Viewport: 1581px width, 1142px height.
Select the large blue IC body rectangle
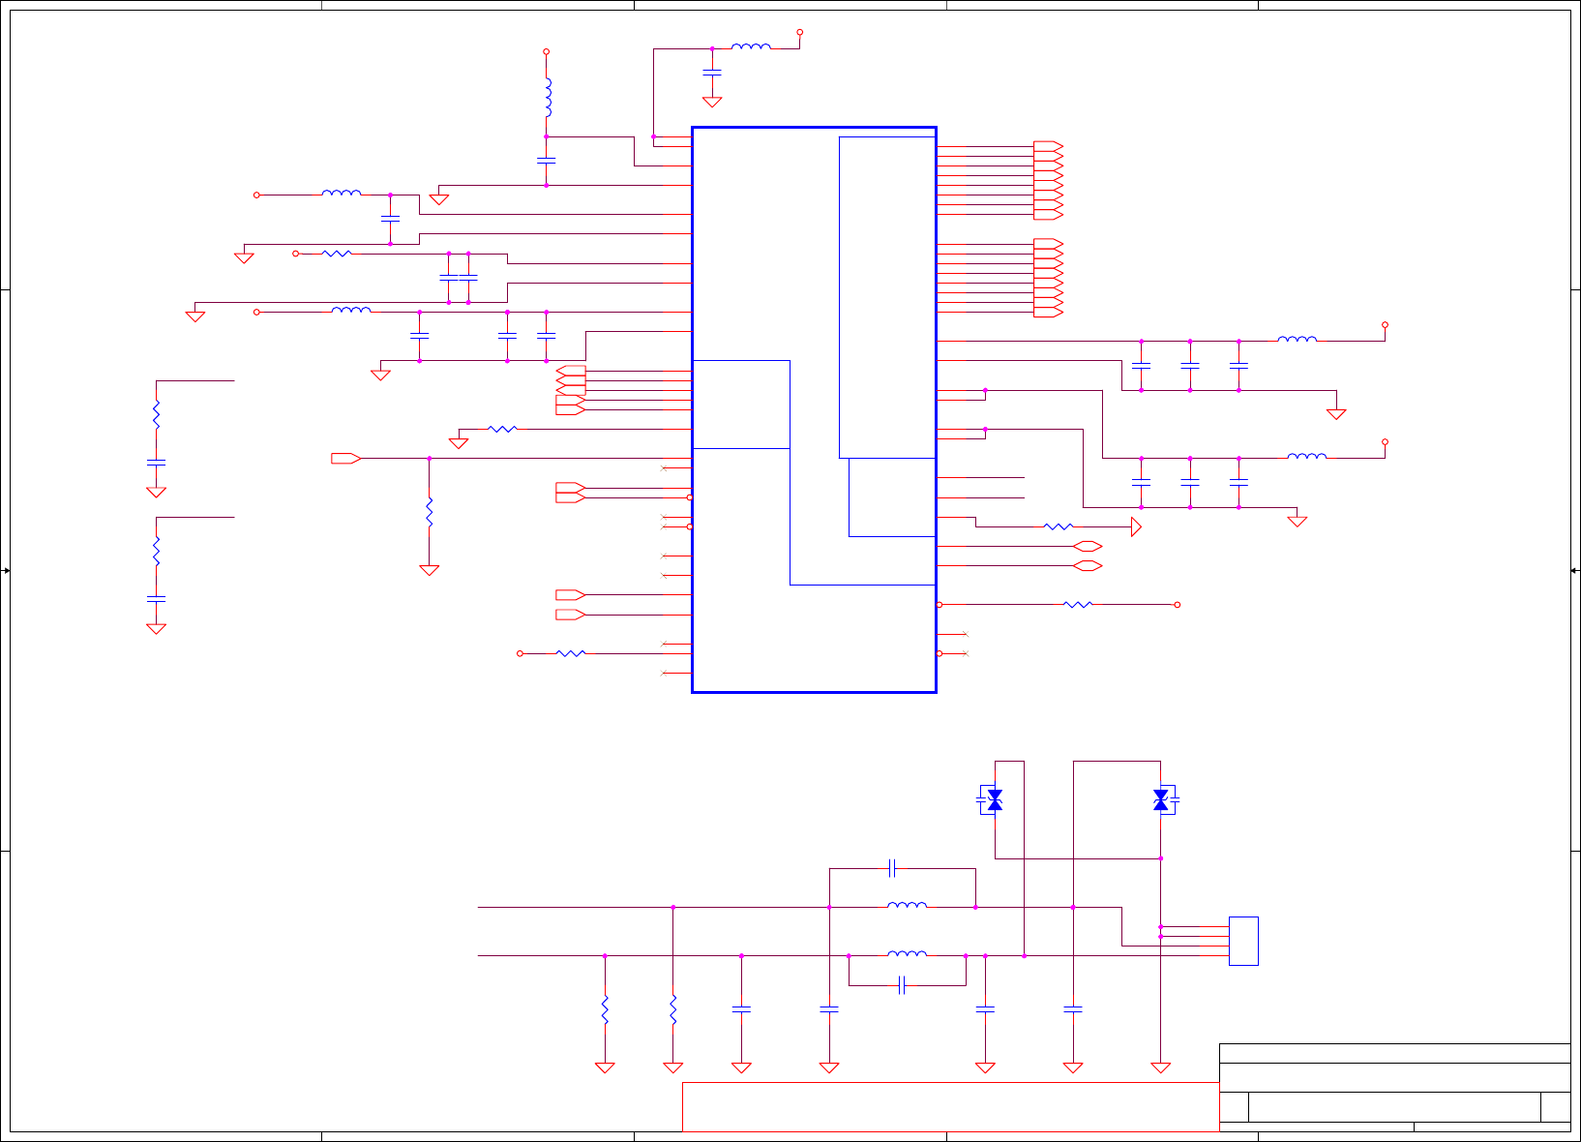[814, 409]
